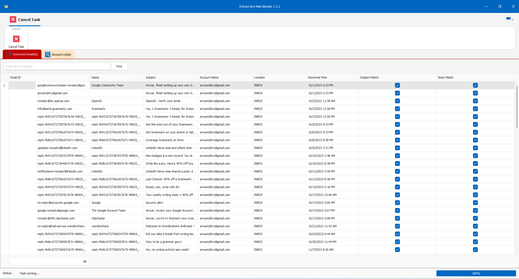This screenshot has width=519, height=279.
Task: Toggle Body Match for Google Community Team row
Action: click(475, 85)
